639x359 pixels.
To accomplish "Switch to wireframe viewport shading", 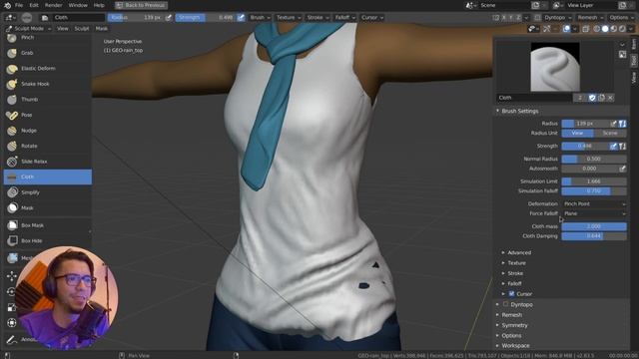I will [x=597, y=29].
